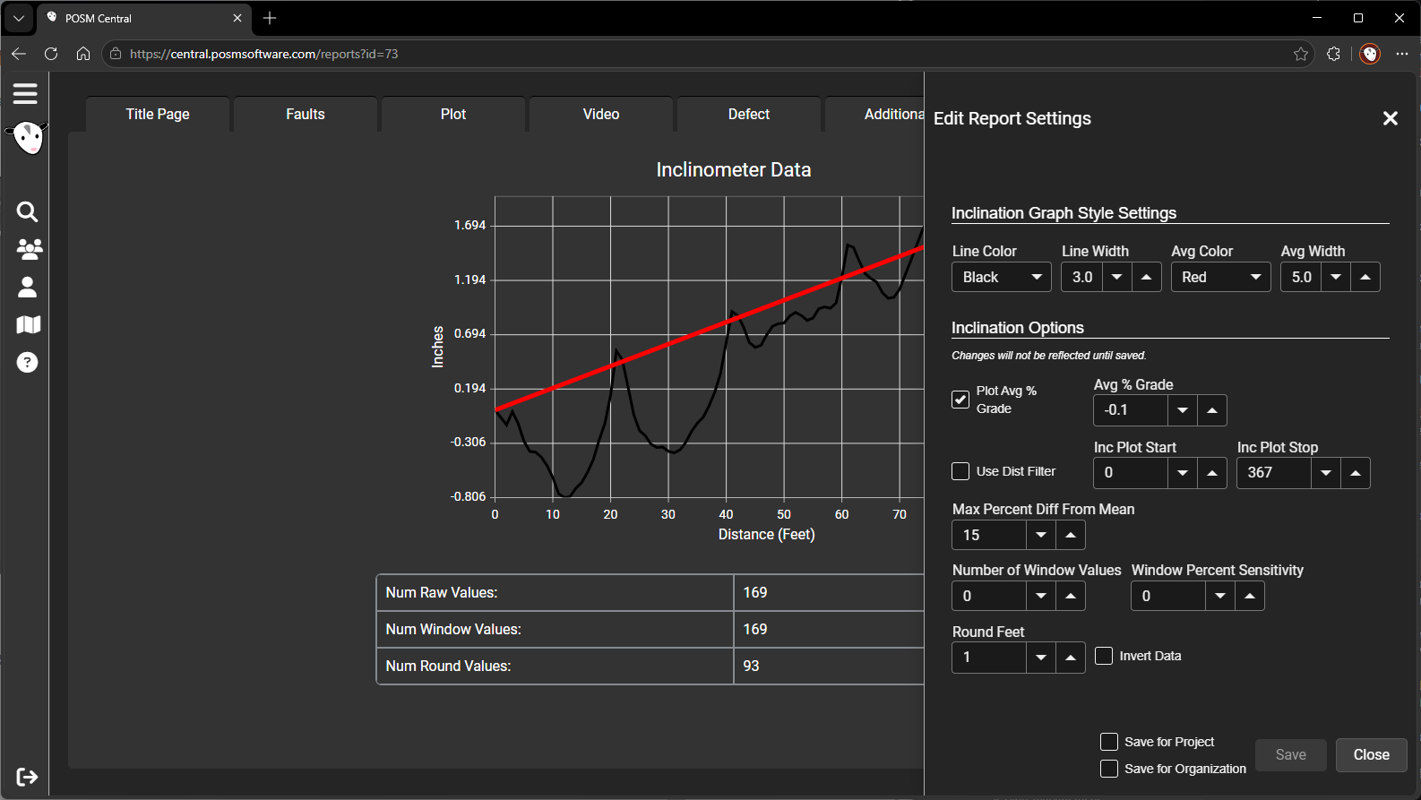Click the Round Feet field showing 1
1421x800 pixels.
[989, 657]
